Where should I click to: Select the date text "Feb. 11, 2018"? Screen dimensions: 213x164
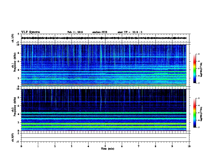75,32
